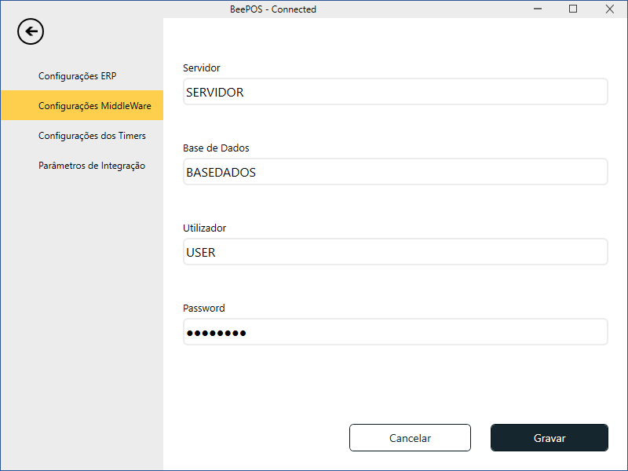The height and width of the screenshot is (471, 628).
Task: Click the Utilizador label text
Action: pyautogui.click(x=204, y=228)
